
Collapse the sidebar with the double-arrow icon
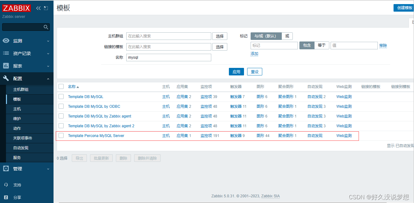[x=38, y=8]
